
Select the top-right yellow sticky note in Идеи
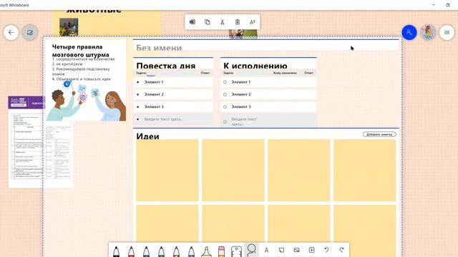point(365,170)
